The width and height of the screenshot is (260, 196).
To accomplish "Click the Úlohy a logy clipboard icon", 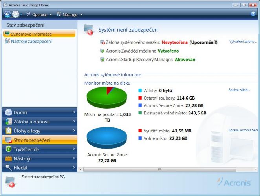I will (x=9, y=131).
